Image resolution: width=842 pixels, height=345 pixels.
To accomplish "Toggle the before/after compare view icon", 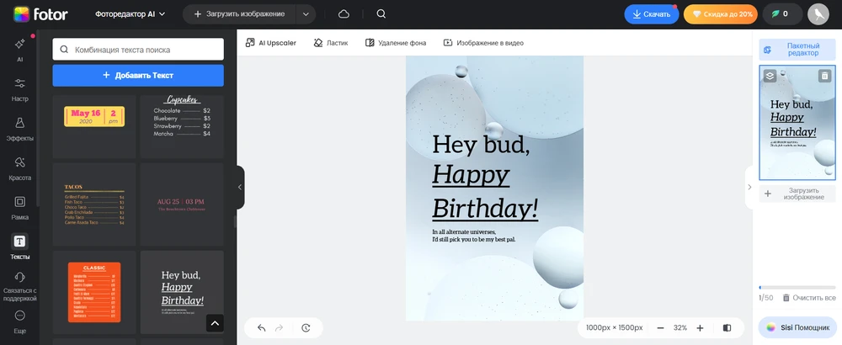I will point(727,328).
